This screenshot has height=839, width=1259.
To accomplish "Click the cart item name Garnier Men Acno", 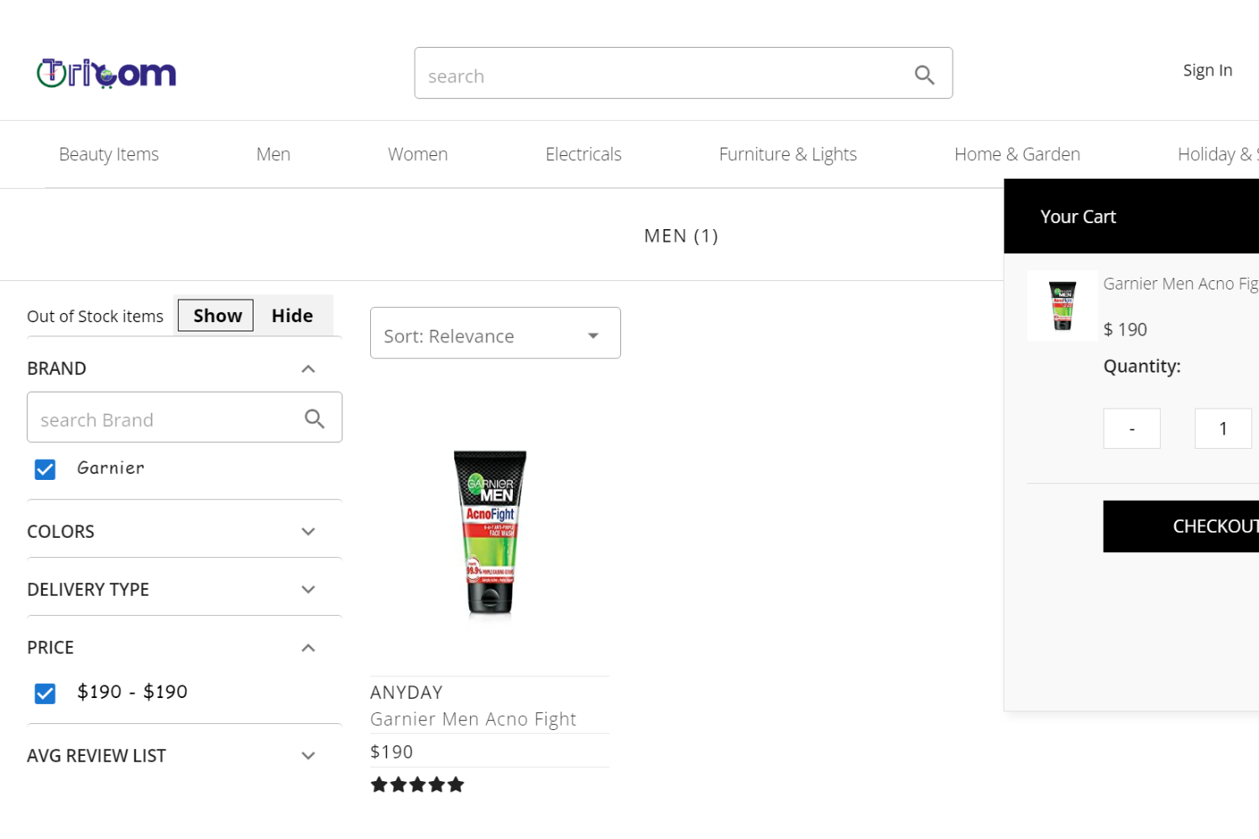I will tap(1181, 284).
